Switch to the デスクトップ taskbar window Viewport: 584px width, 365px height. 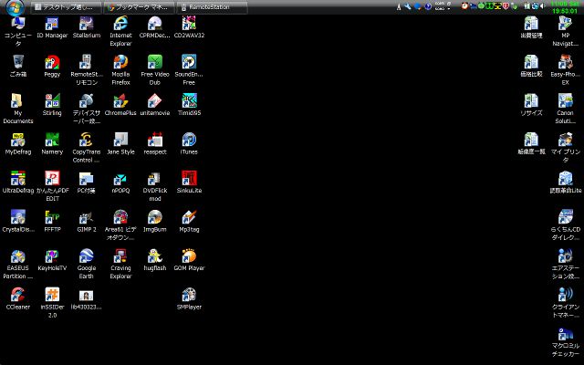(67, 7)
